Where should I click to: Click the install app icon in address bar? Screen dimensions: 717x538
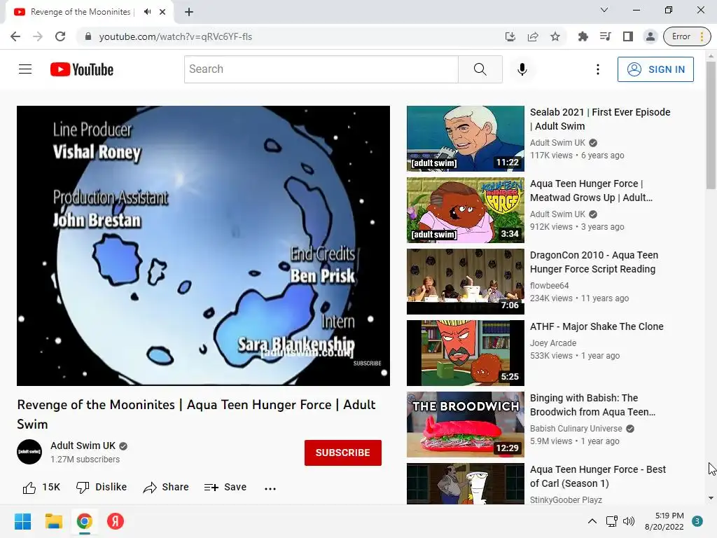[510, 36]
